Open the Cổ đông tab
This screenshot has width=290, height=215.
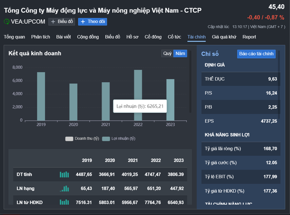click(153, 37)
